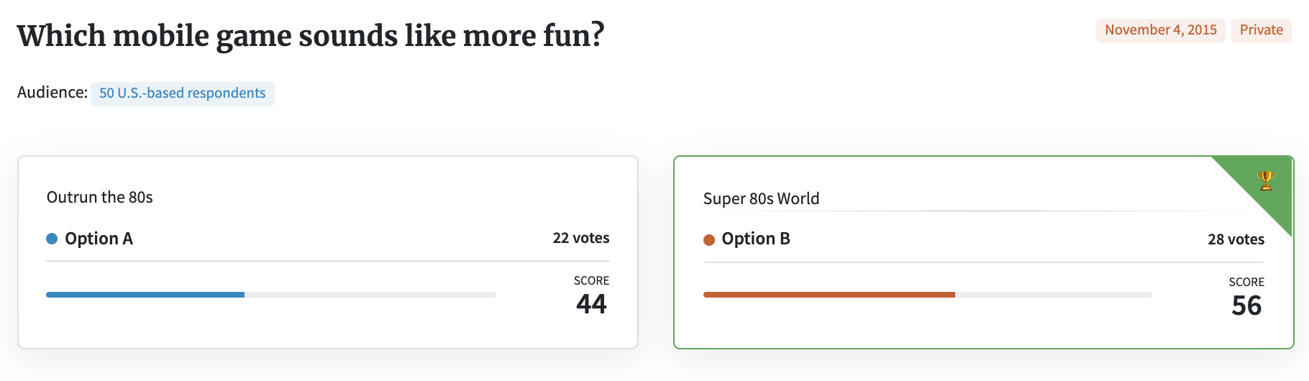Click the winner trophy icon
The image size is (1309, 381).
pyautogui.click(x=1267, y=180)
